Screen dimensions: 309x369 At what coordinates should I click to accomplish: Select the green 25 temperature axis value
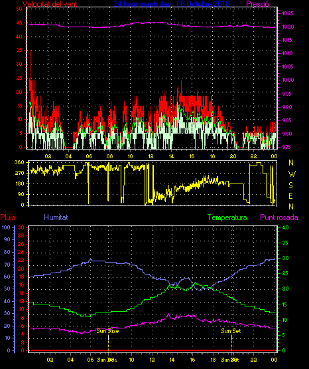point(285,273)
